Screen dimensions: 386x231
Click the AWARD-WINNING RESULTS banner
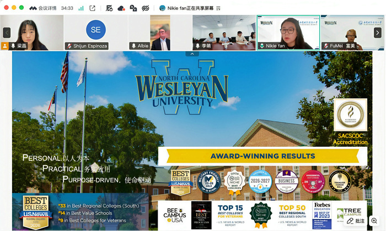pyautogui.click(x=262, y=156)
